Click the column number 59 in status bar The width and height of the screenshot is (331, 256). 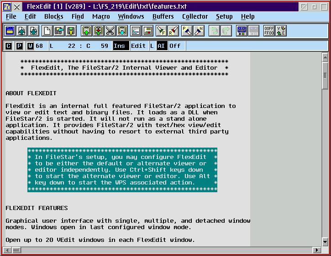click(x=104, y=46)
